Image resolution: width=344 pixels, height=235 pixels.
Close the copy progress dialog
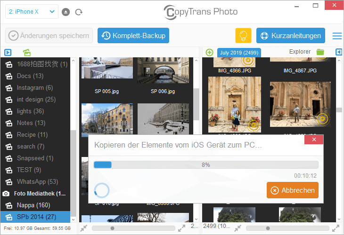pyautogui.click(x=314, y=140)
